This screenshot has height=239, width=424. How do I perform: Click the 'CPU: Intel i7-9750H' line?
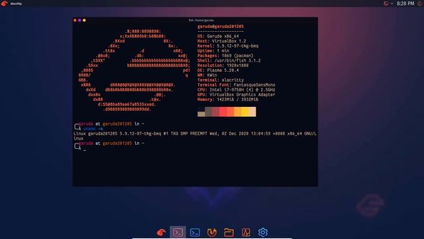[237, 90]
